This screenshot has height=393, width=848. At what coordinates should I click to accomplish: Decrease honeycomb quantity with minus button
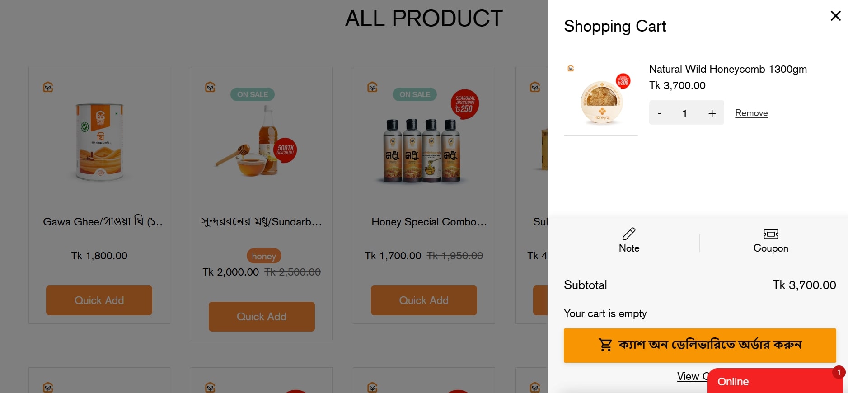click(x=659, y=113)
